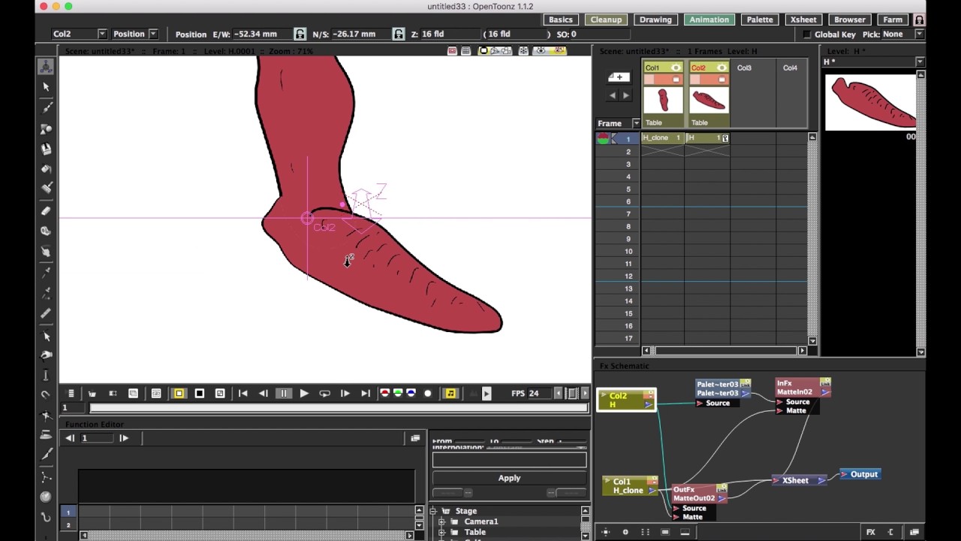961x541 pixels.
Task: Click the Apply button in Function Editor
Action: pos(509,478)
